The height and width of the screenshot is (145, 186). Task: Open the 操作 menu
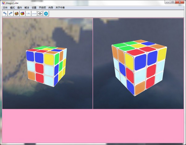click(x=20, y=8)
